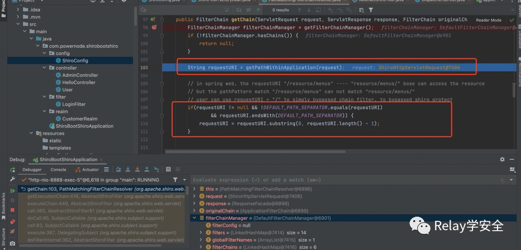This screenshot has height=250, width=521.
Task: Expand the filters LinkedHashMap field
Action: coord(201,232)
